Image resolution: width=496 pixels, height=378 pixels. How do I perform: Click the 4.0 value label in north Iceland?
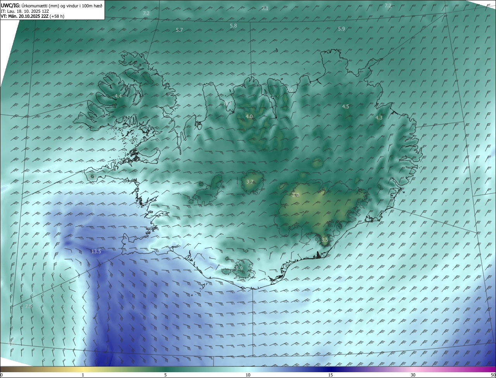249,116
